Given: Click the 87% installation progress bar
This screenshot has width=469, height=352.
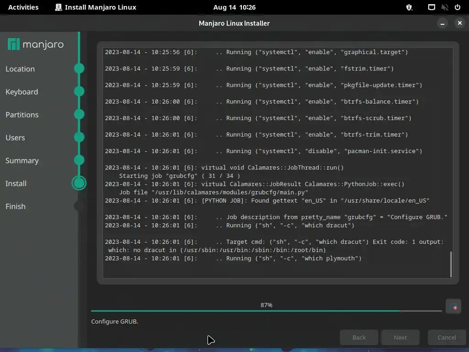Looking at the screenshot, I should point(267,311).
